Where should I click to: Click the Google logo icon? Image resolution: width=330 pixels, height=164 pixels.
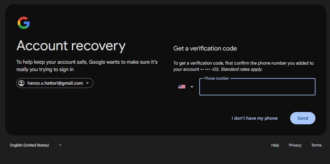pos(23,23)
